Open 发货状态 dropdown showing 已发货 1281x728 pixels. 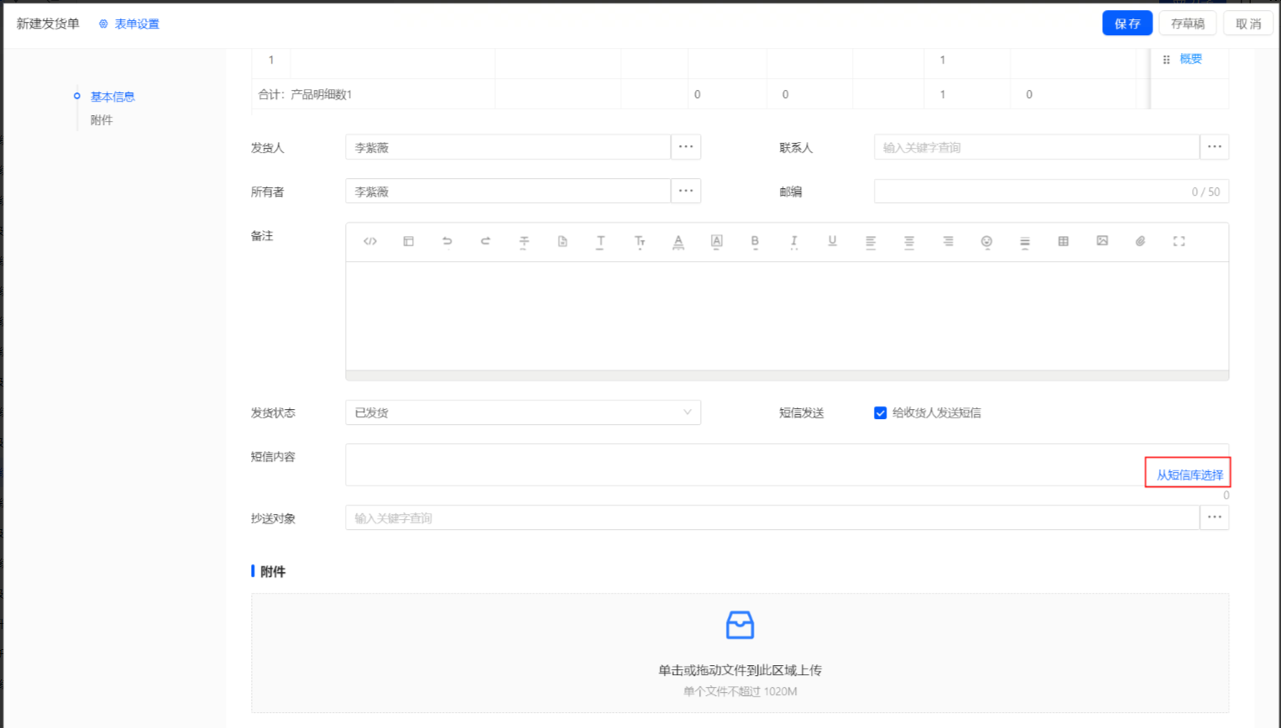[523, 413]
